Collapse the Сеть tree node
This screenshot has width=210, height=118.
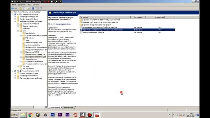[18, 31]
